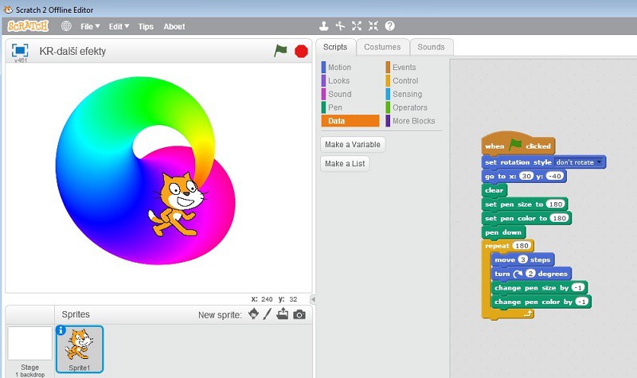Select the Sprite1 thumbnail
Image resolution: width=637 pixels, height=378 pixels.
tap(79, 349)
